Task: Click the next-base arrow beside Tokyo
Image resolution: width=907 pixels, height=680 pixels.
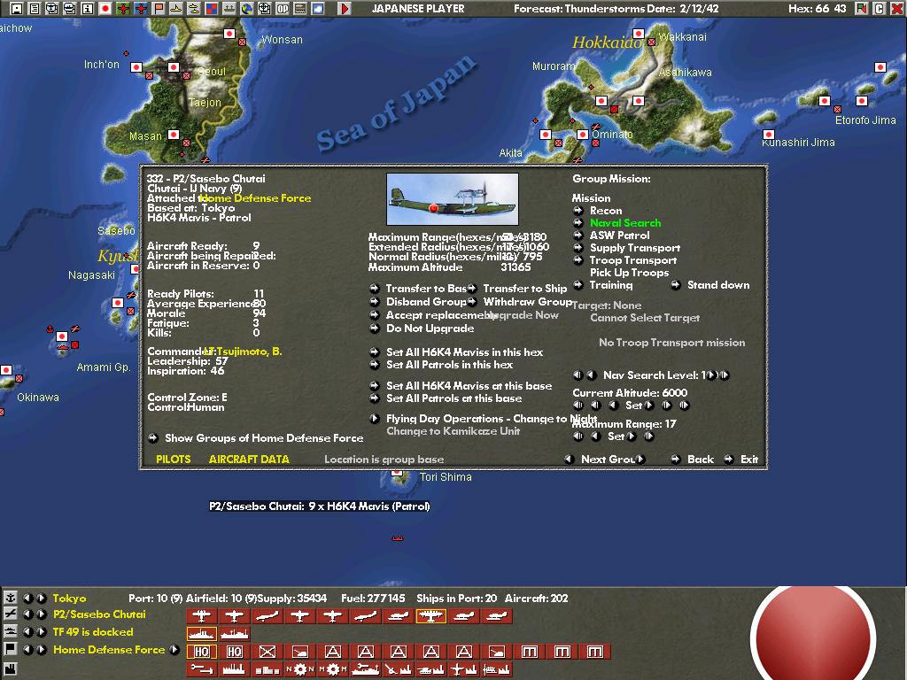Action: (x=42, y=598)
